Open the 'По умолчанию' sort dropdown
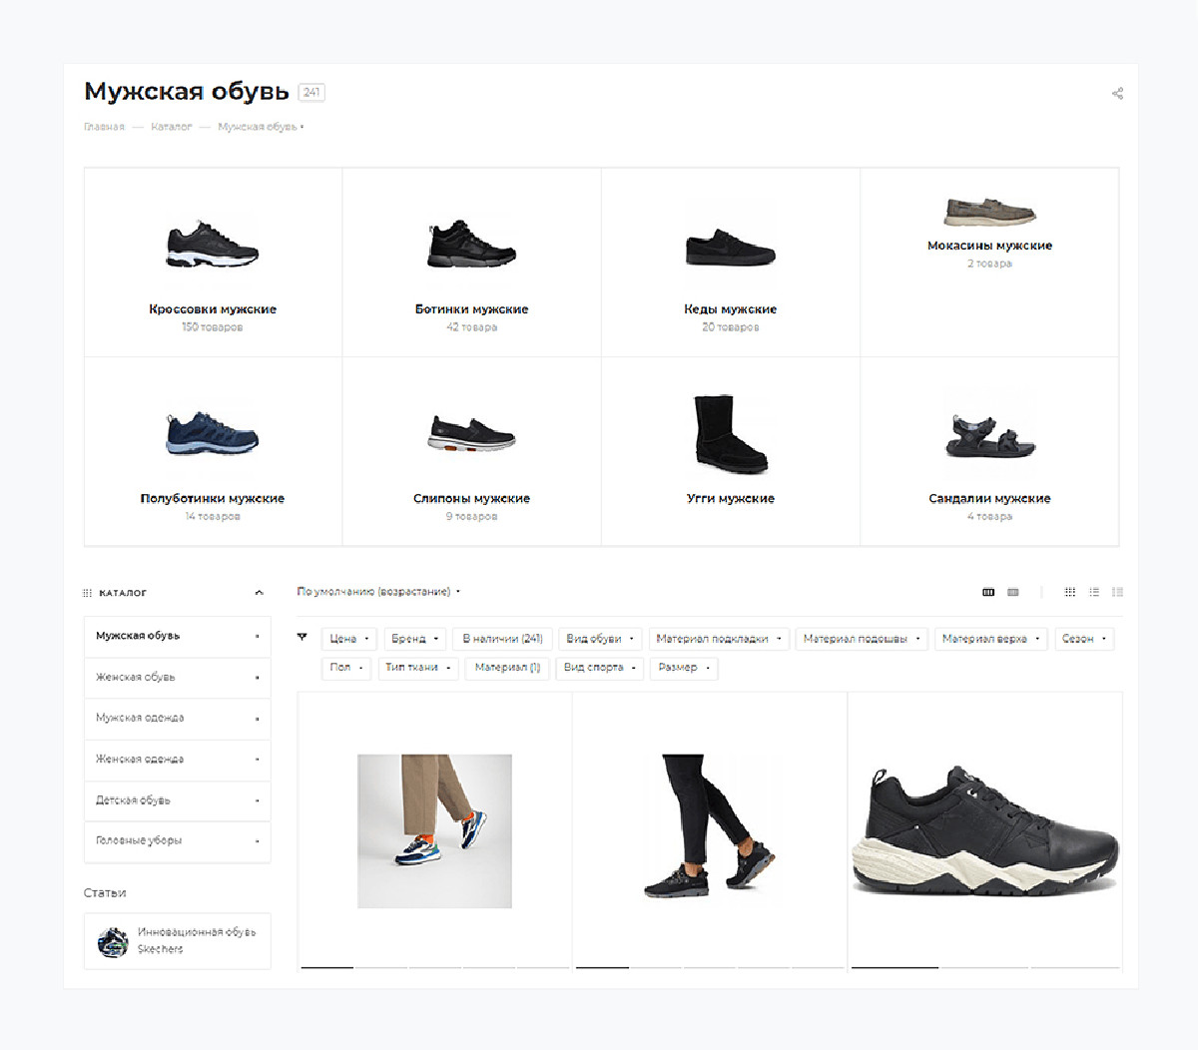Screen dimensions: 1198x1050 pyautogui.click(x=378, y=592)
